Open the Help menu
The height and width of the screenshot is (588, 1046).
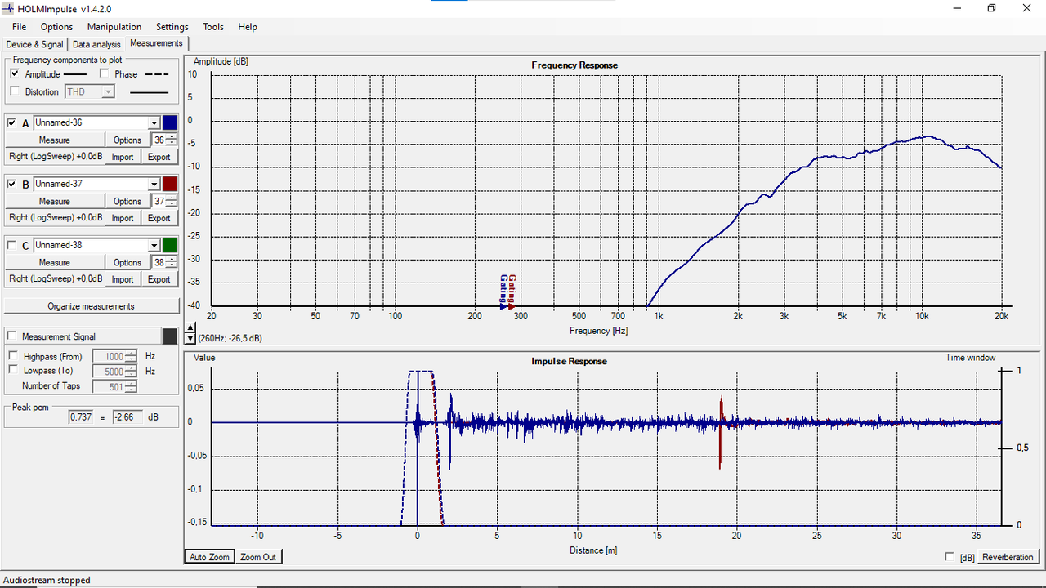(x=248, y=27)
